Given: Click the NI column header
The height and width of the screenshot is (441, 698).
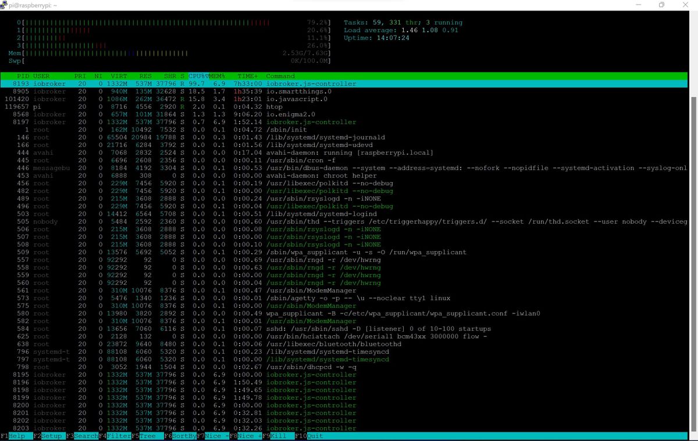Looking at the screenshot, I should click(98, 76).
